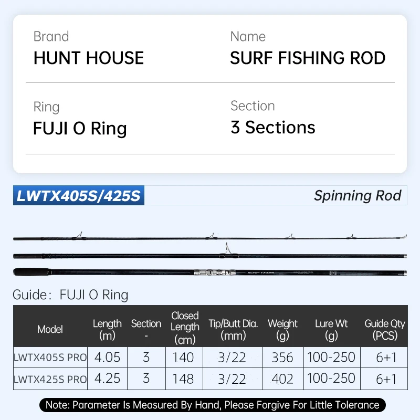This screenshot has height=420, width=420.
Task: Click the Lure Wt (g) column header
Action: point(331,329)
